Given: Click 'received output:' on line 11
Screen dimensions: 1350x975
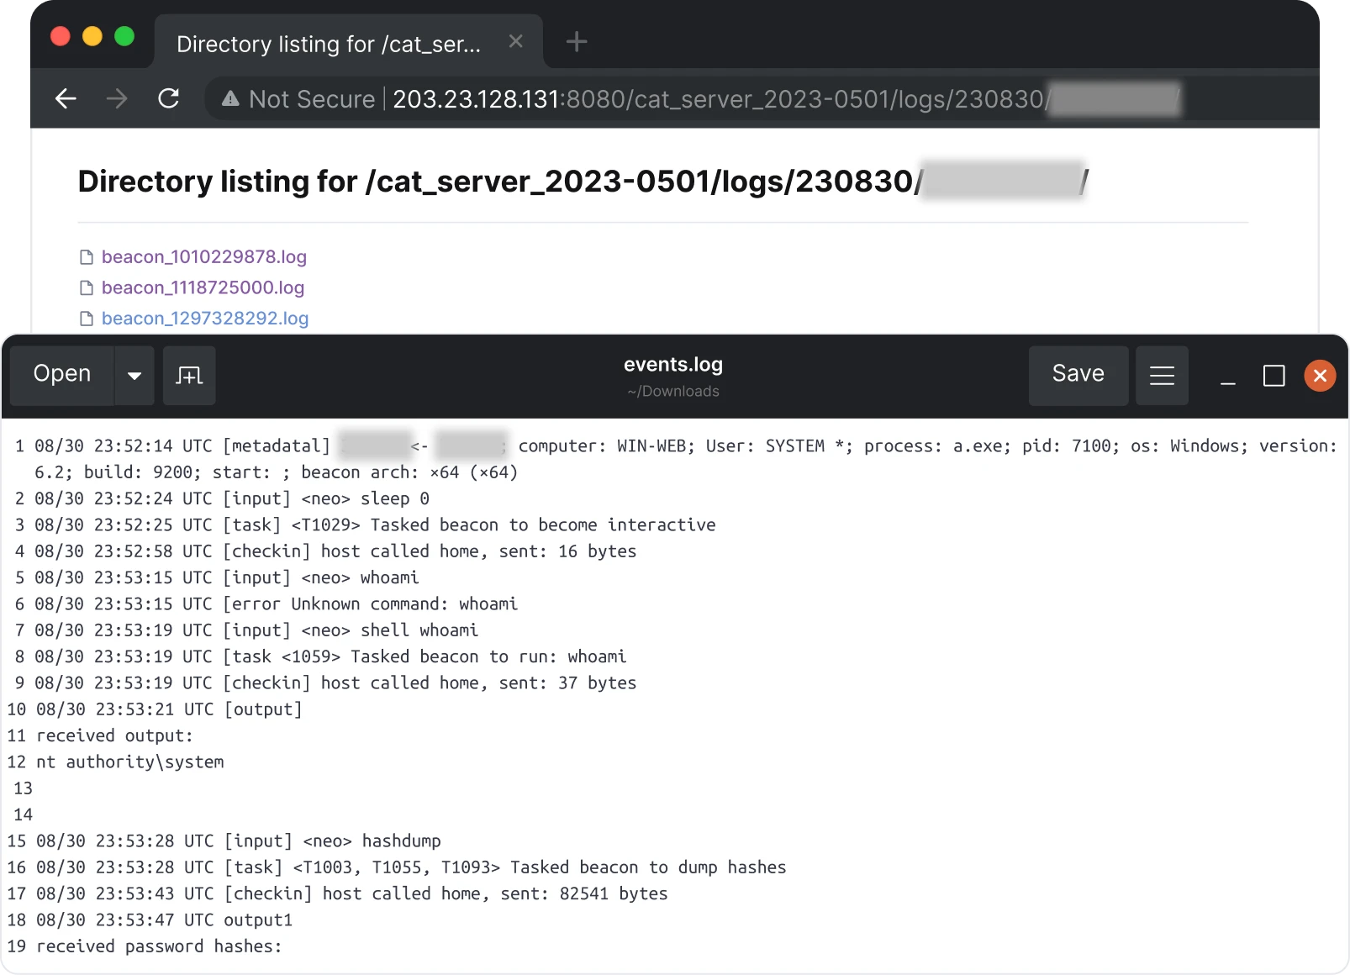Looking at the screenshot, I should pyautogui.click(x=114, y=735).
